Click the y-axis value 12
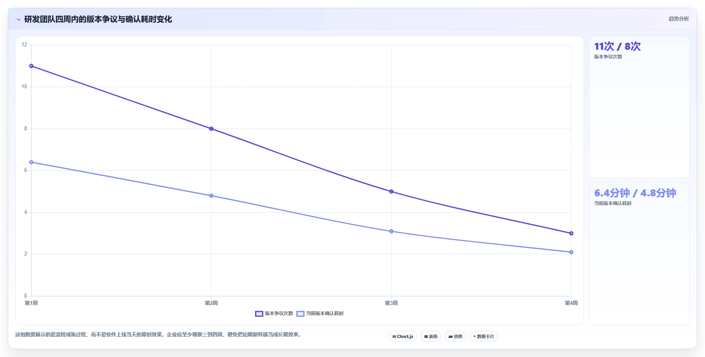This screenshot has width=705, height=357. point(24,45)
